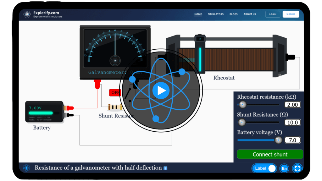Click the En language icon
This screenshot has height=181, width=322.
[284, 168]
